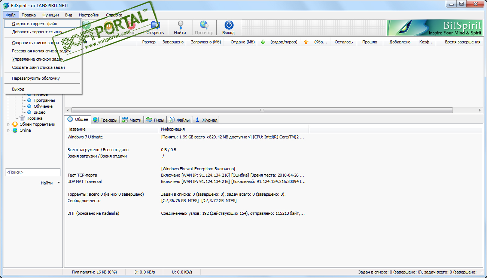Screen dimensions: 487x278
Task: Choose Открыть торрент файл from the menu
Action: (x=43, y=24)
